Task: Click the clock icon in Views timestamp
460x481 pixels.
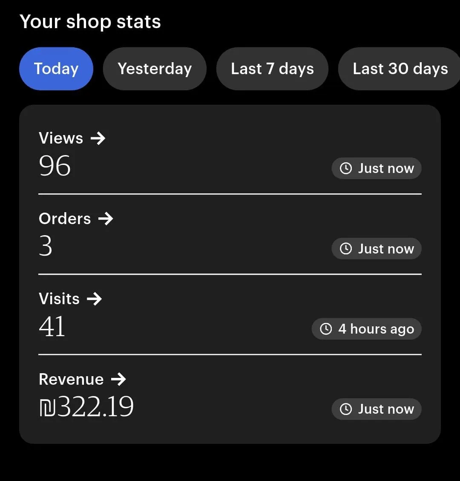Action: click(x=346, y=169)
